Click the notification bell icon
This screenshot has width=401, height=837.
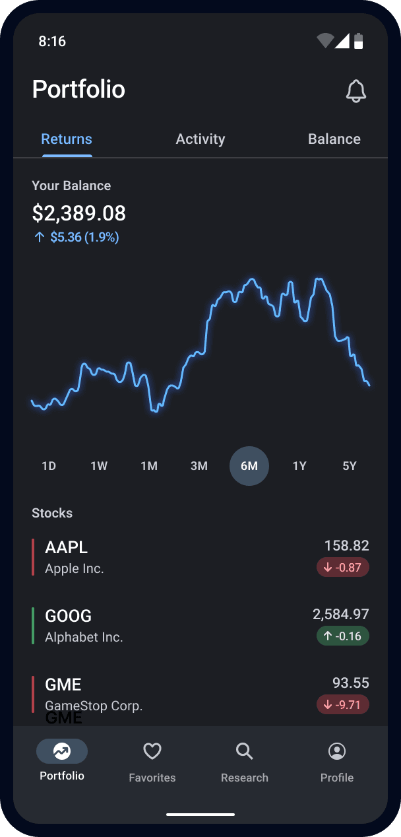pos(356,91)
